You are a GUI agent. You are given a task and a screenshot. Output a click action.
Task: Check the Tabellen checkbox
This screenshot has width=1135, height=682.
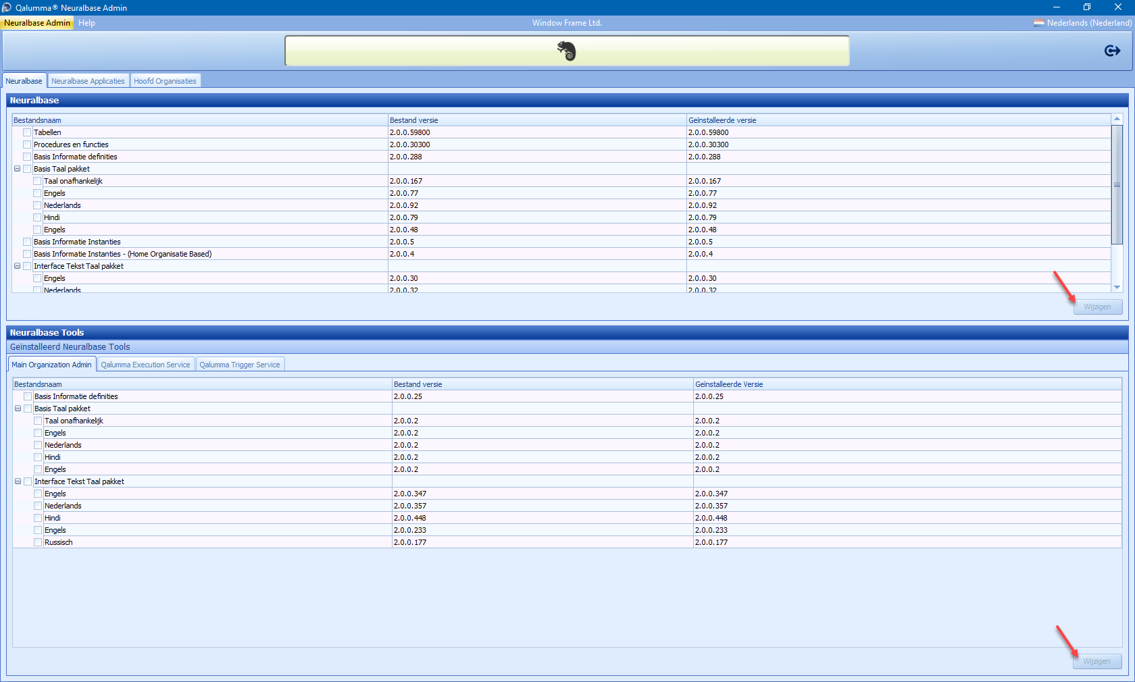click(27, 132)
